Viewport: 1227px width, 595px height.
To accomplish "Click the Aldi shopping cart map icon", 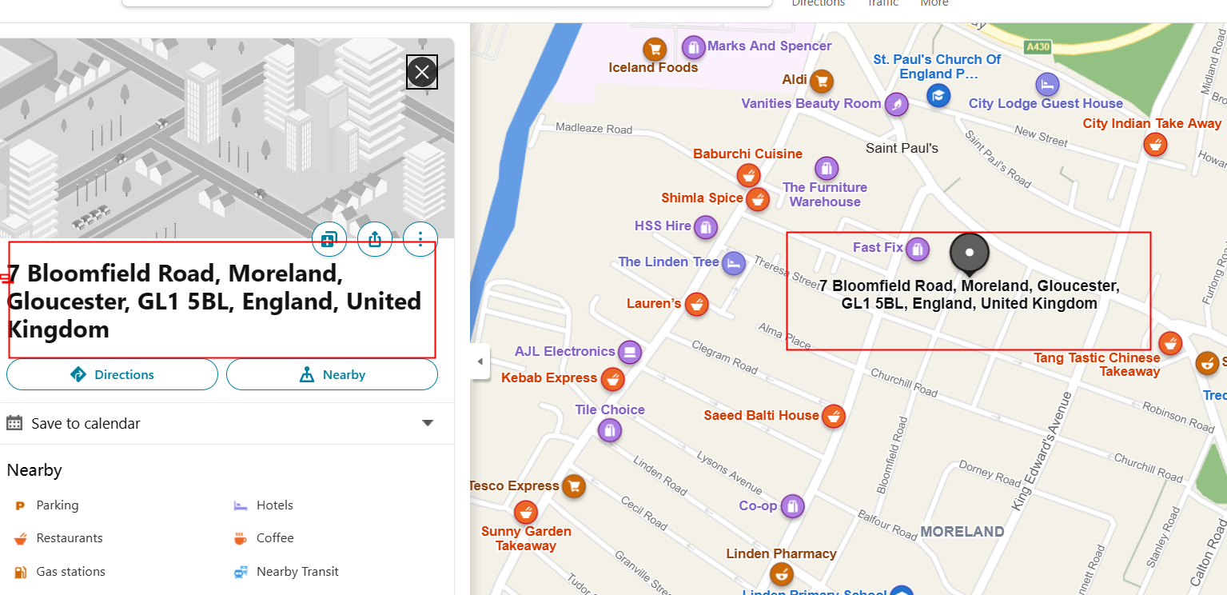I will (821, 81).
